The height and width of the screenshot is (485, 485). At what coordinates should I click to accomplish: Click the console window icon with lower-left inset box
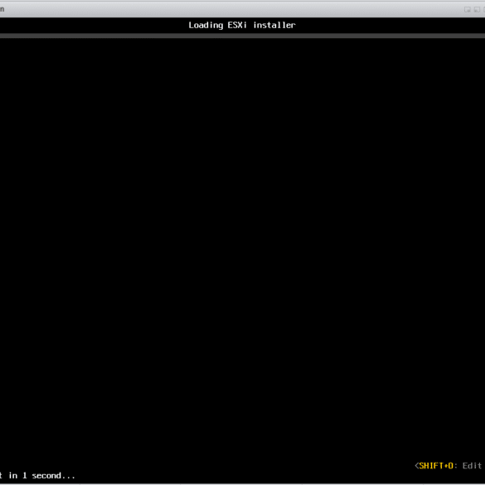(x=477, y=10)
